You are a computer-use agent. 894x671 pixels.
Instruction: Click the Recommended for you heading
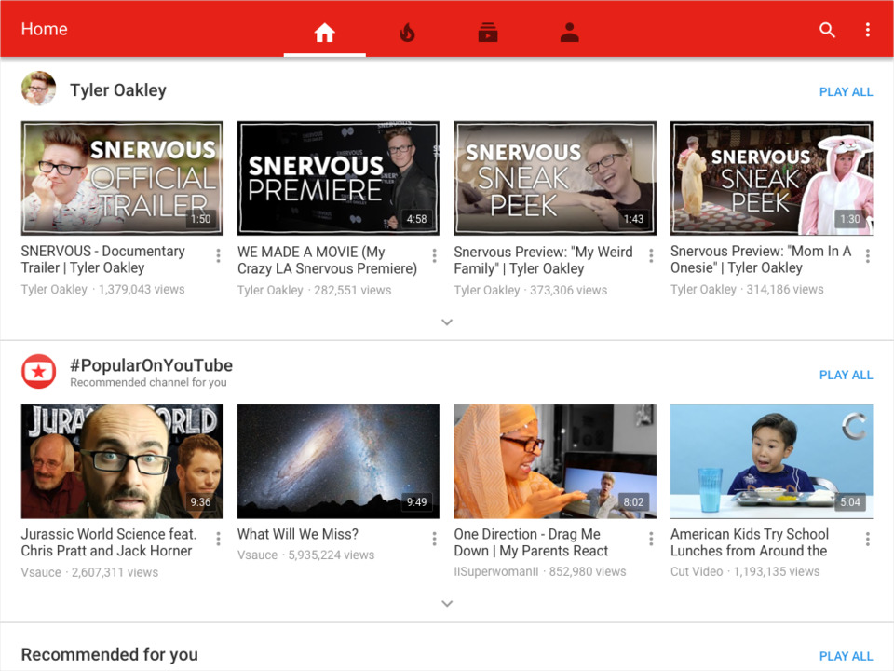pyautogui.click(x=110, y=654)
